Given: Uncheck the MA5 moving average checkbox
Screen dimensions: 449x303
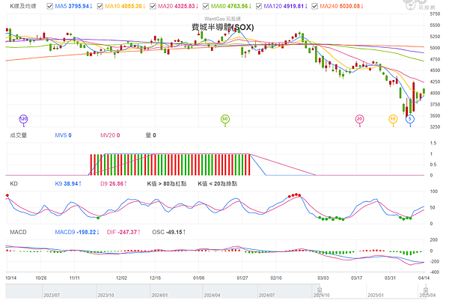Looking at the screenshot, I should tap(49, 6).
